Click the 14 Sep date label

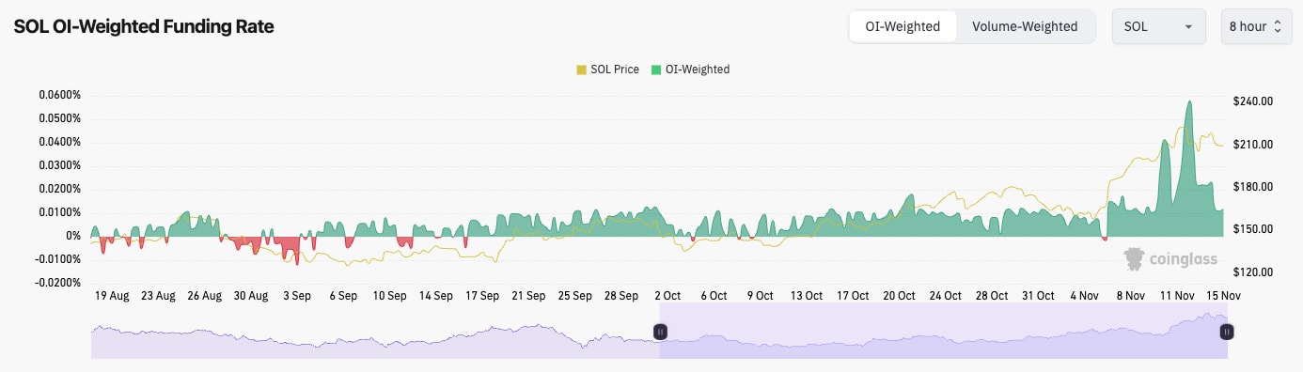[x=436, y=296]
